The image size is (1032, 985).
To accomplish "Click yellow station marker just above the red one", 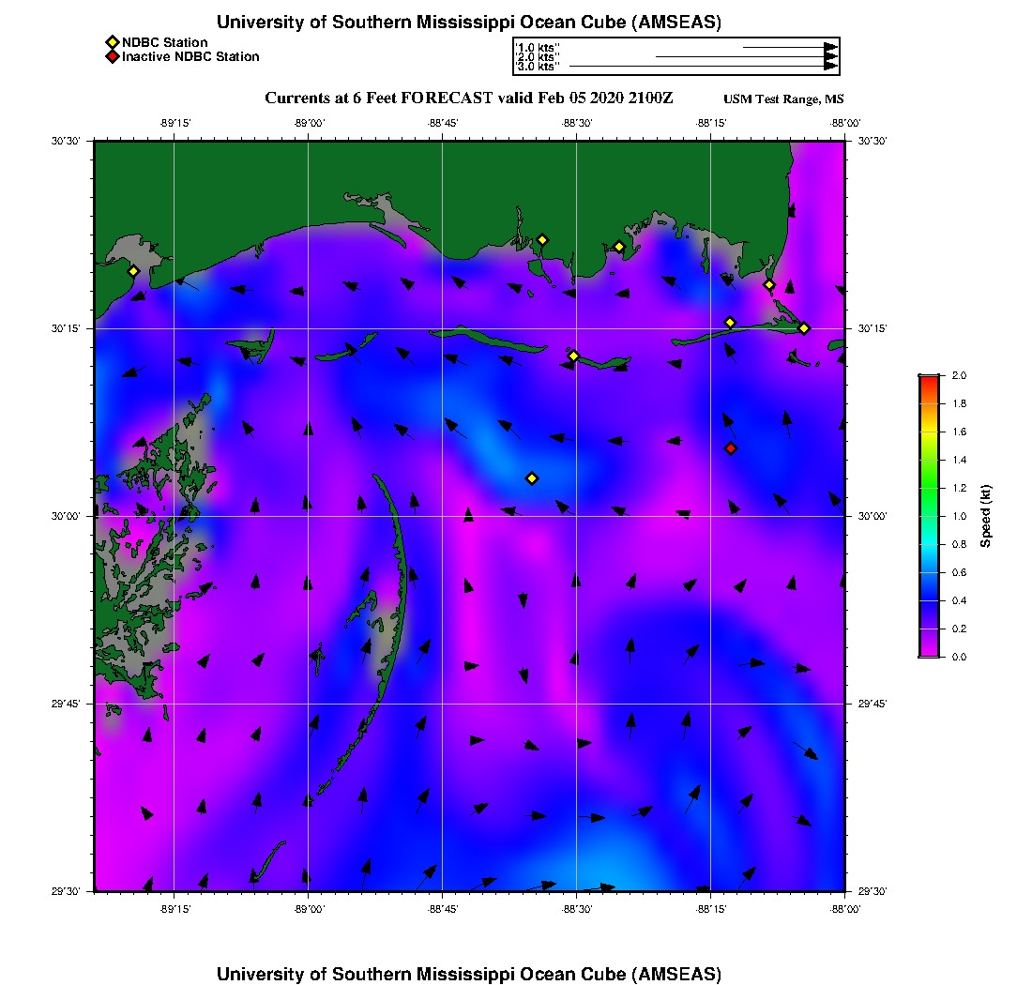I will [x=730, y=323].
